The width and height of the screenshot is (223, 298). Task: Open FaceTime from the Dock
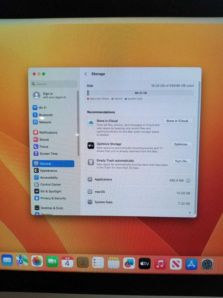52,261
